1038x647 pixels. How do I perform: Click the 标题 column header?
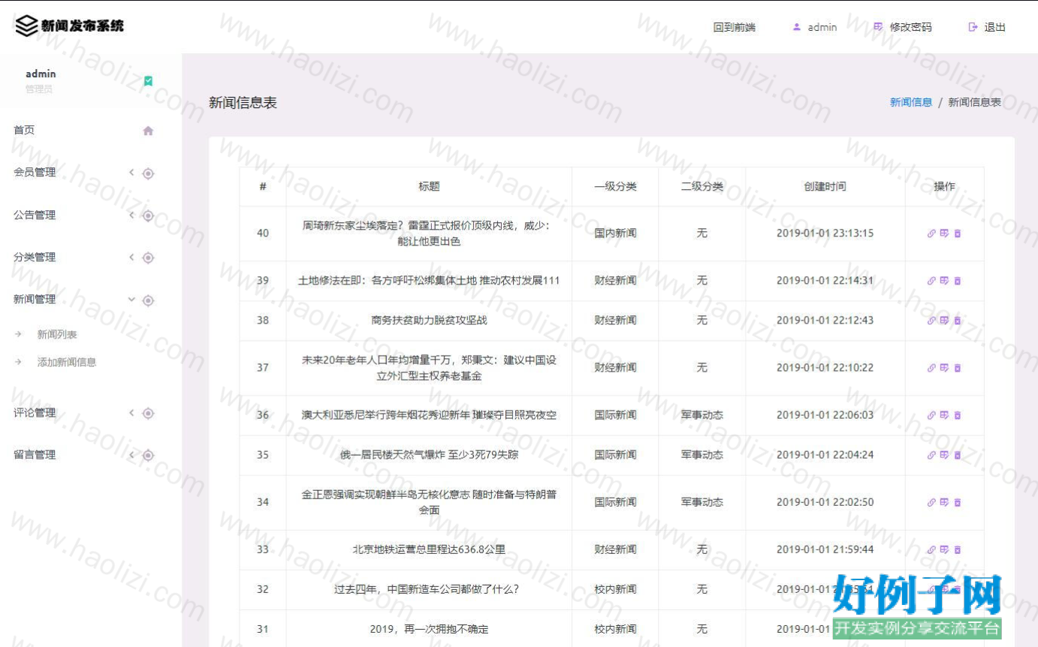tap(429, 186)
